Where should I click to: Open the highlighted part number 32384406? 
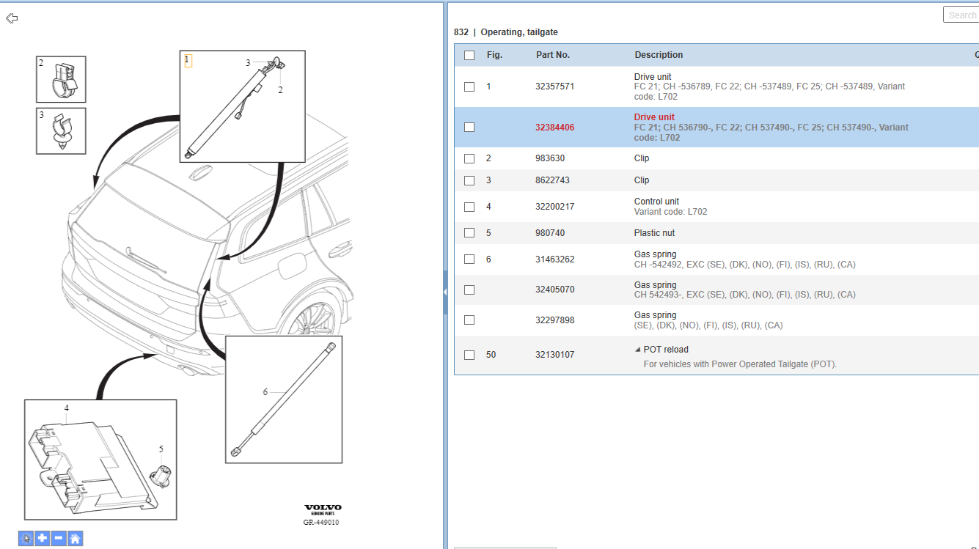tap(555, 128)
